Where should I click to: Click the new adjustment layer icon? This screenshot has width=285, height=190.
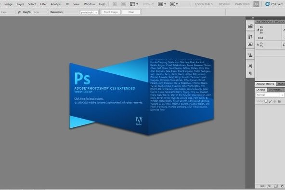coord(282,186)
